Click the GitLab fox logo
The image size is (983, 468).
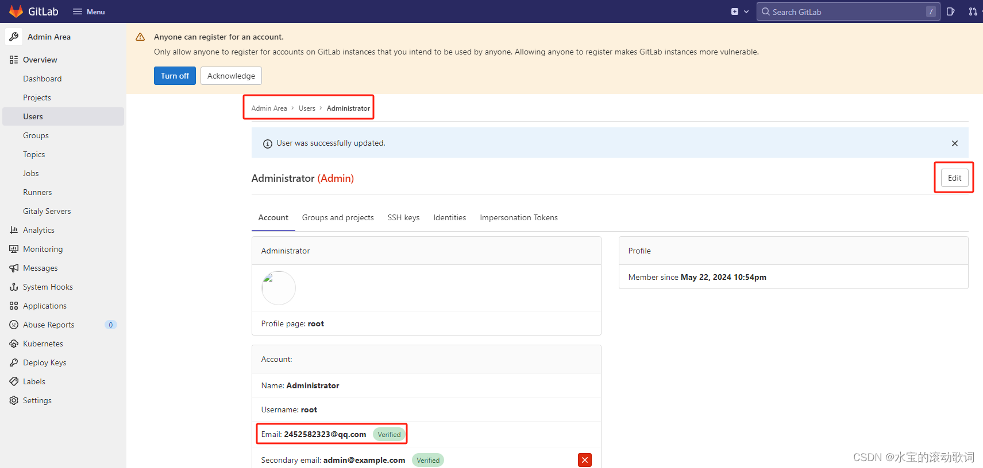click(x=16, y=11)
